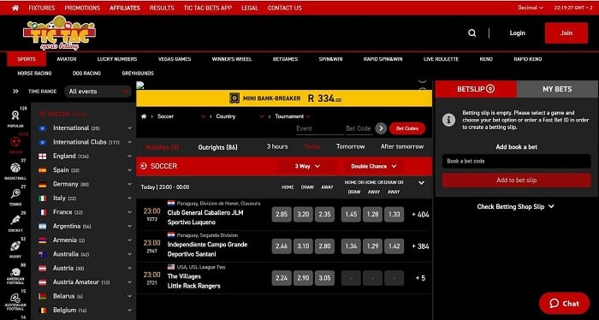The width and height of the screenshot is (599, 320).
Task: Open the Time Range All events dropdown
Action: [98, 92]
